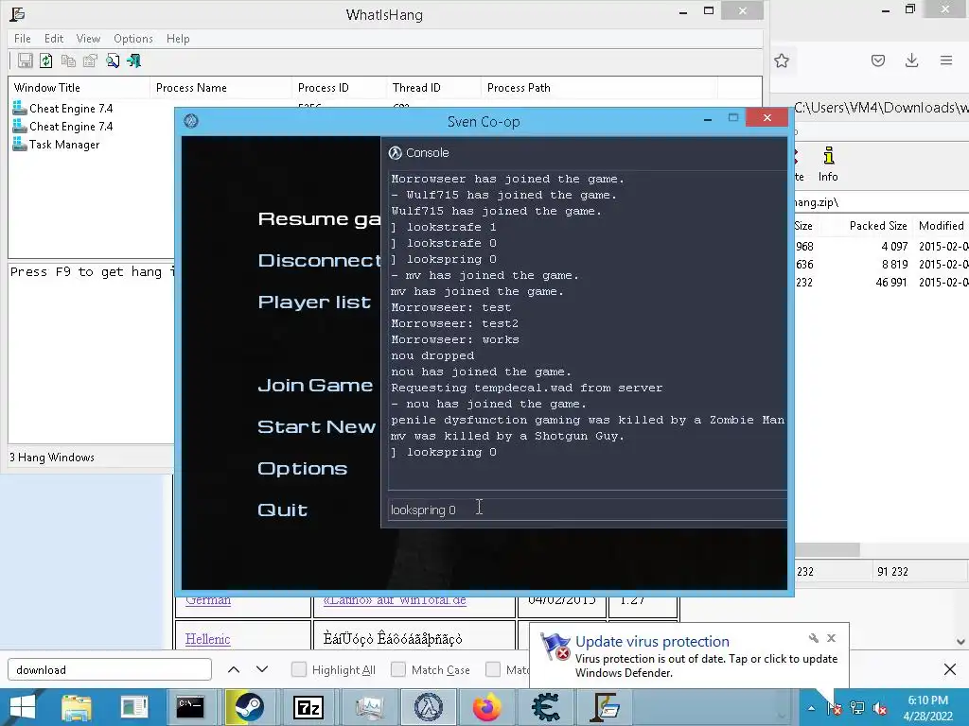The height and width of the screenshot is (726, 969).
Task: Switch to Sven Co-op taskbar icon
Action: click(429, 707)
